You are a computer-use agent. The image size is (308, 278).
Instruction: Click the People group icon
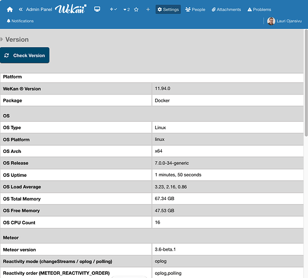tap(188, 9)
